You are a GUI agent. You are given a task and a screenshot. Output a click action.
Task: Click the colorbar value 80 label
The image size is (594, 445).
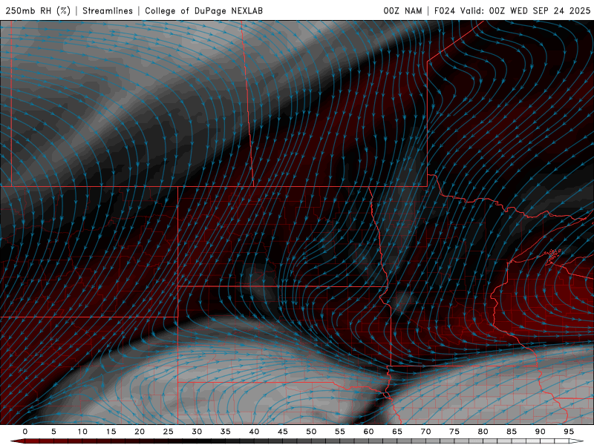point(483,432)
